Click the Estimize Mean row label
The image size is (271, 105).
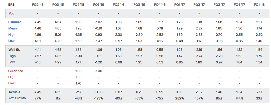tap(12, 28)
